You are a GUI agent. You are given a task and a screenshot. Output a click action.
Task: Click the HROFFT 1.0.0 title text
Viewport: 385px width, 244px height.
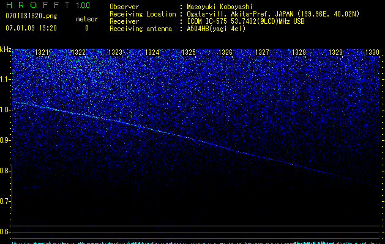pos(48,5)
